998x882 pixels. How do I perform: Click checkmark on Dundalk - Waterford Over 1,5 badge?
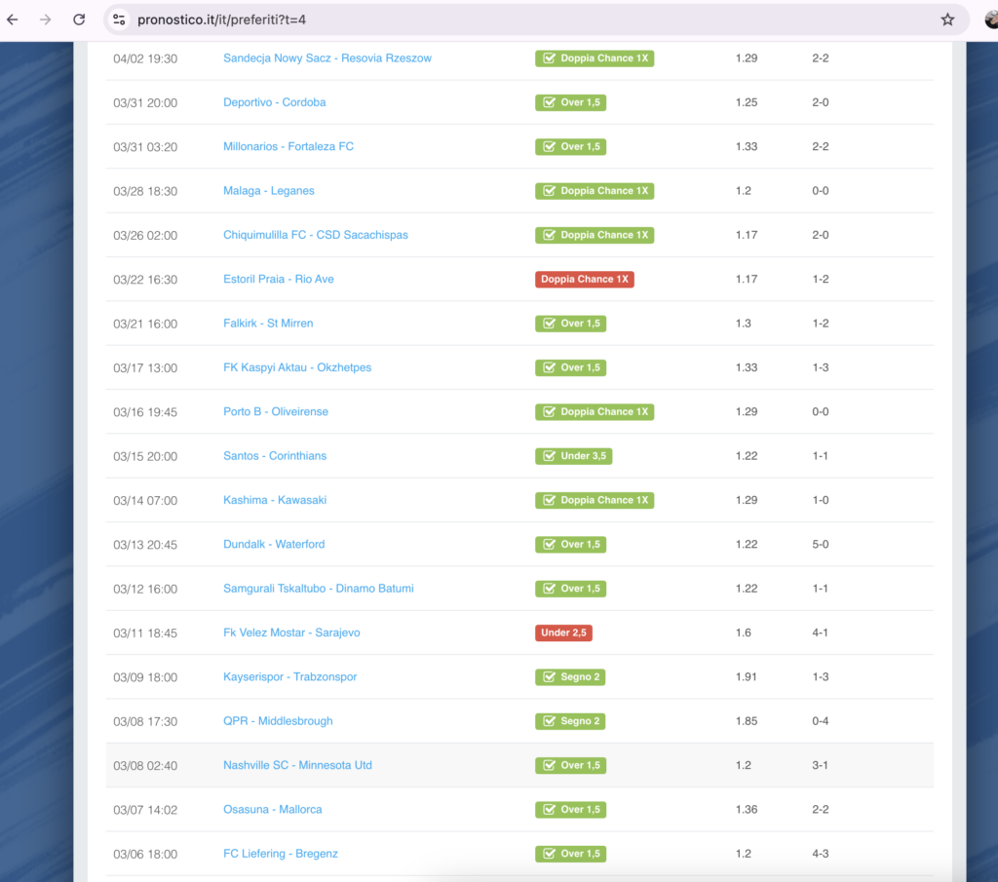(548, 545)
